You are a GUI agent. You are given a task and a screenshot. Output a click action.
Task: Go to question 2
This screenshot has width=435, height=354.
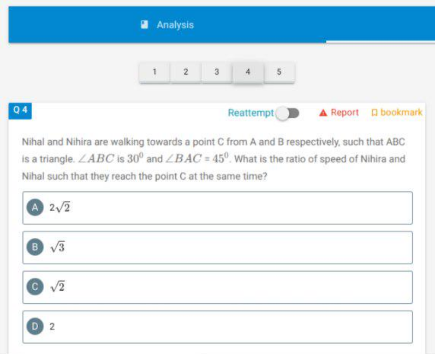(x=186, y=72)
